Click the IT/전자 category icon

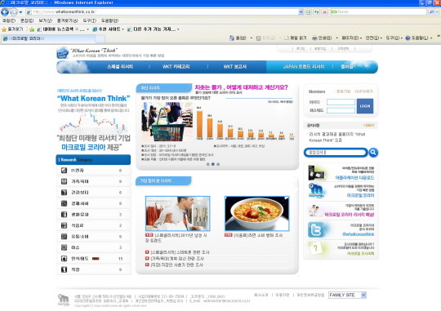(65, 171)
